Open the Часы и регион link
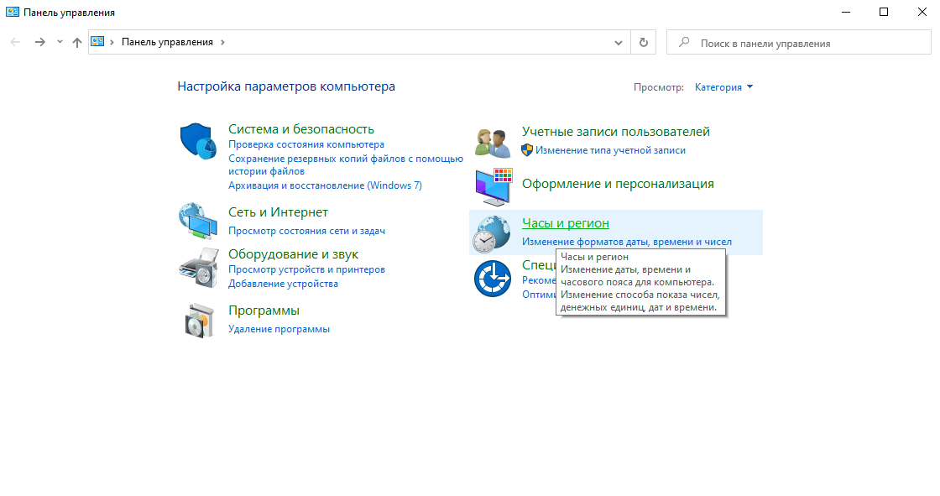This screenshot has height=496, width=940. coord(565,223)
